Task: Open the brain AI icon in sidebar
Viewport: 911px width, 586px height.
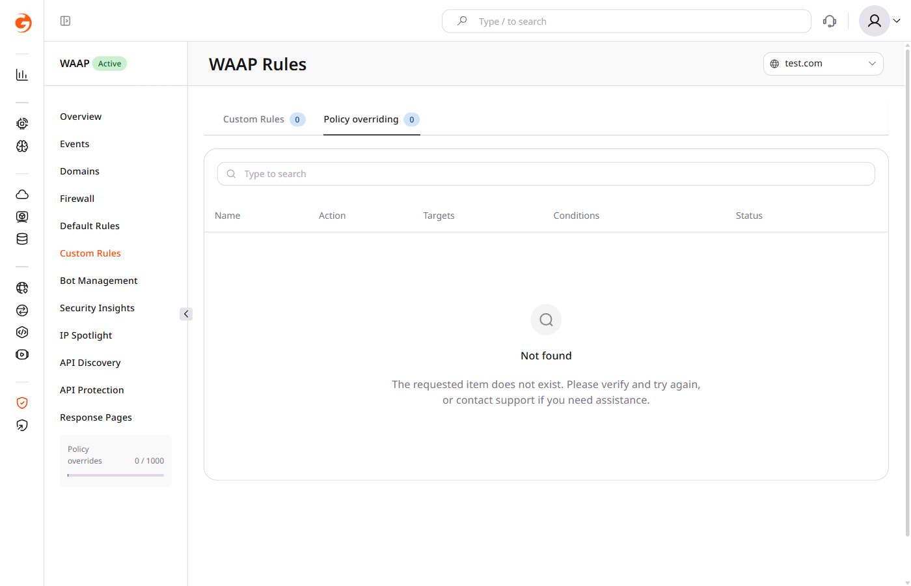Action: click(x=22, y=146)
